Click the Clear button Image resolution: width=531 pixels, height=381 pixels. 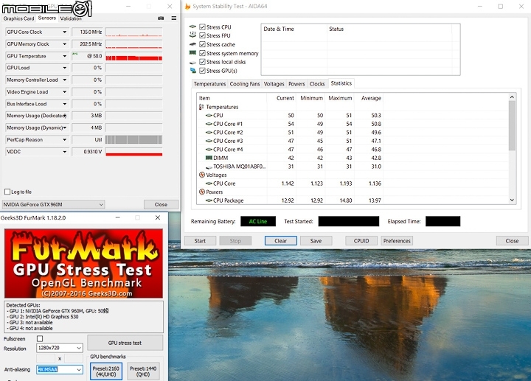pyautogui.click(x=281, y=241)
